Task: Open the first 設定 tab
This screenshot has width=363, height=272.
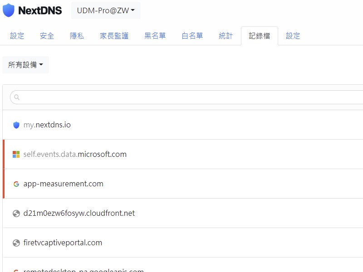Action: click(x=17, y=36)
